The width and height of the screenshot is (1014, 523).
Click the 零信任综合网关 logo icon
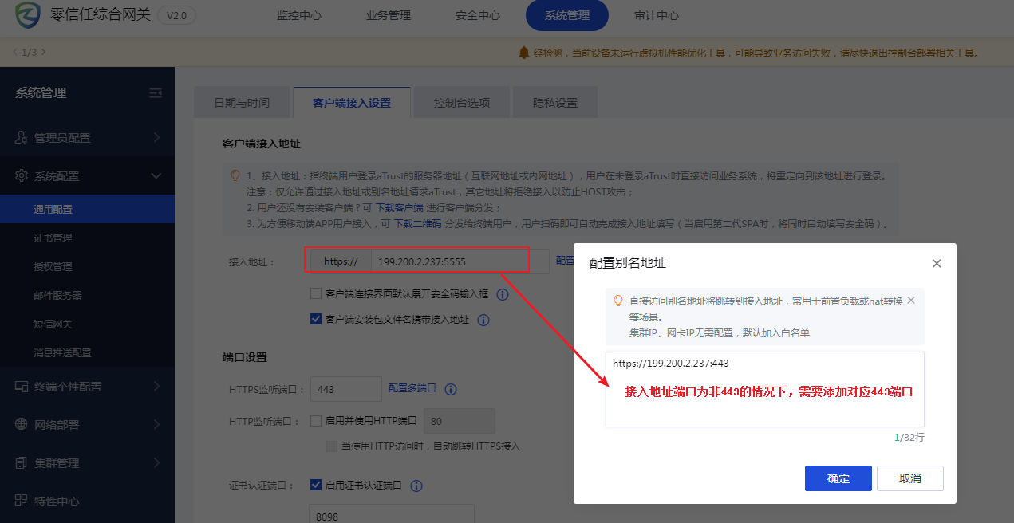point(28,15)
